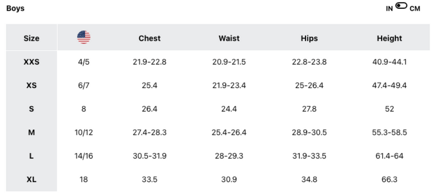
Task: Select the CM unit label
Action: [x=415, y=9]
